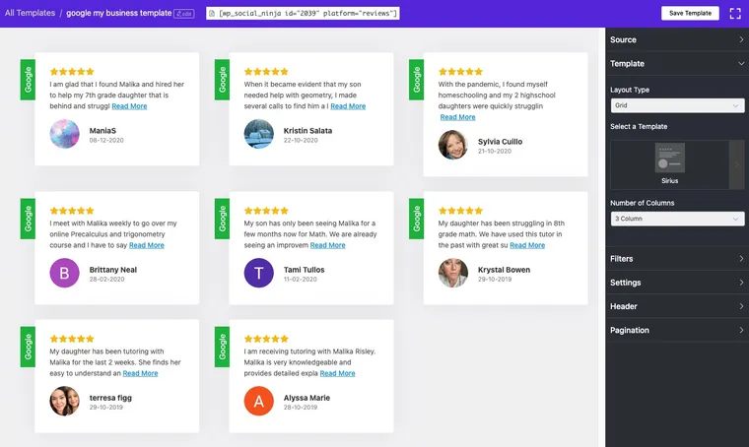Expand the Pagination section
This screenshot has height=447, width=749.
pos(677,330)
